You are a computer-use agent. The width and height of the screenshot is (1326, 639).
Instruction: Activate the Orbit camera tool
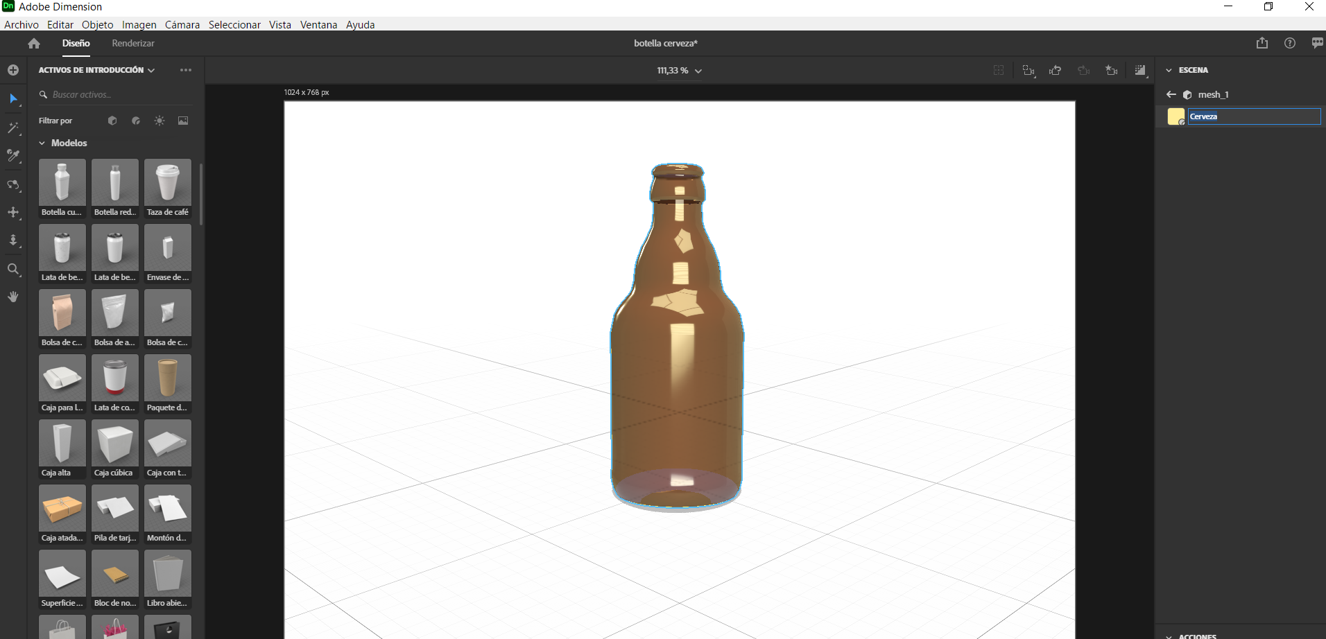13,185
